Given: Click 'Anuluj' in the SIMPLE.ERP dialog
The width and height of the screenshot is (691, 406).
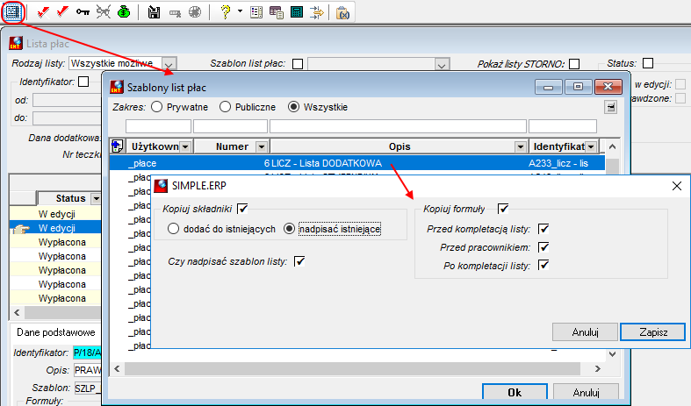Looking at the screenshot, I should click(585, 332).
